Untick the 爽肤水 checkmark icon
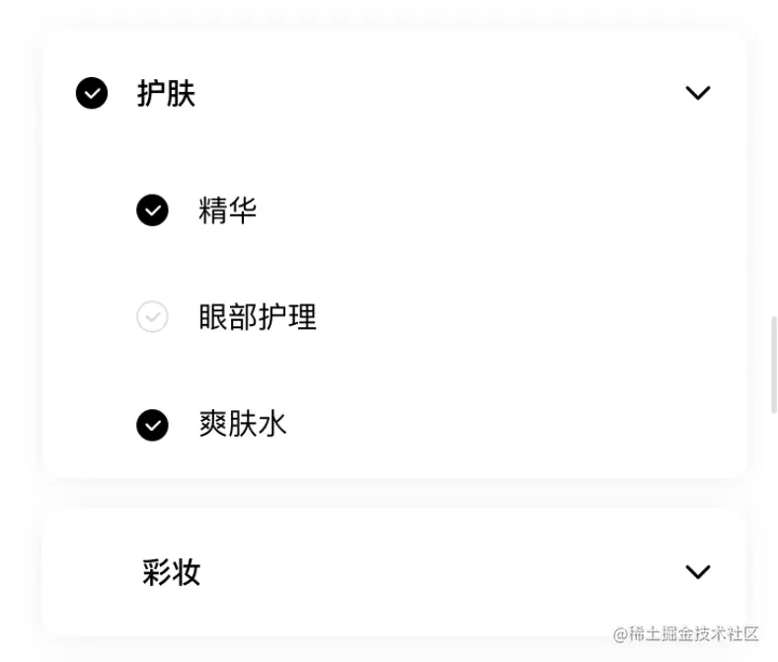The width and height of the screenshot is (778, 662). (152, 425)
